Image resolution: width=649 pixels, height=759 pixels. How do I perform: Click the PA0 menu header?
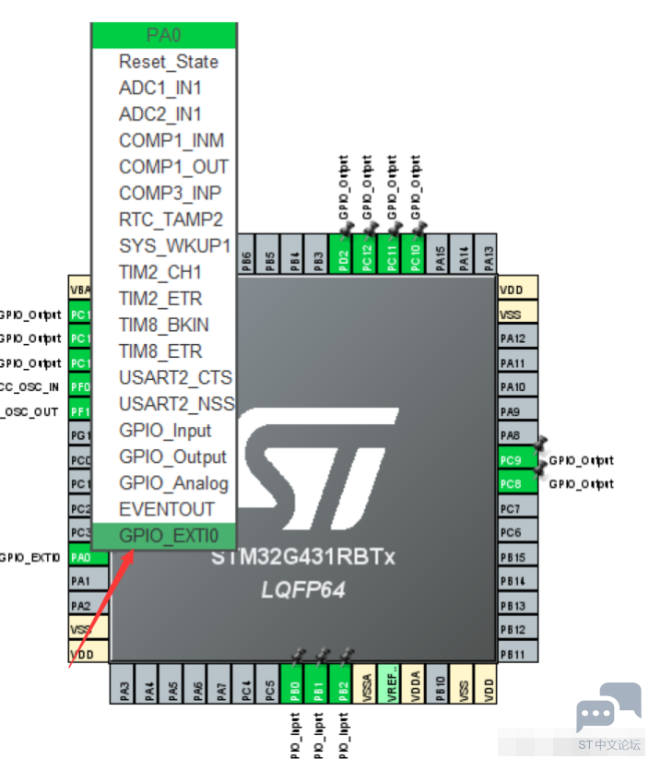tap(164, 35)
